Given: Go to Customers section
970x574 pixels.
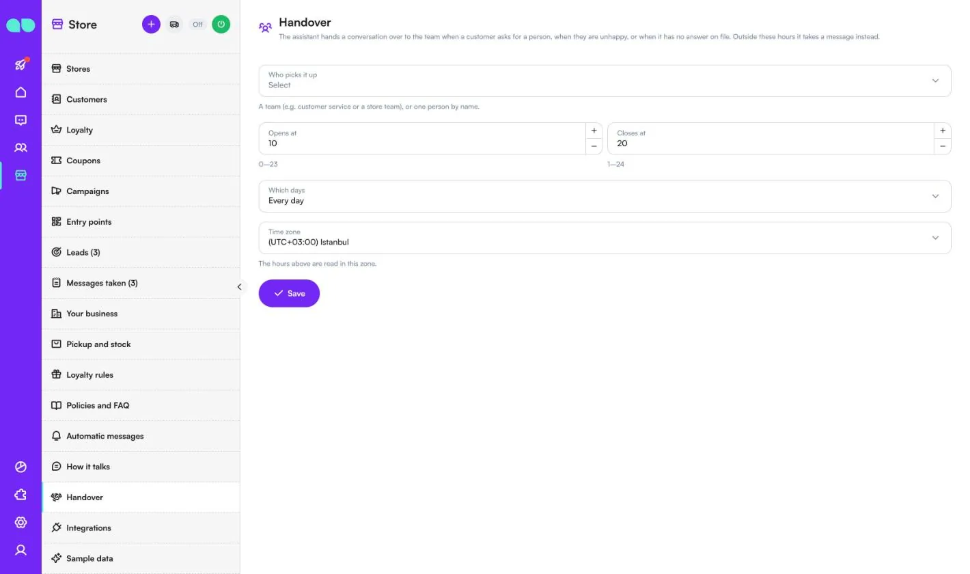Looking at the screenshot, I should click(x=141, y=100).
